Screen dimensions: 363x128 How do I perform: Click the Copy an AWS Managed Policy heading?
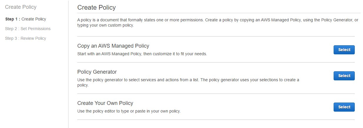[113, 46]
